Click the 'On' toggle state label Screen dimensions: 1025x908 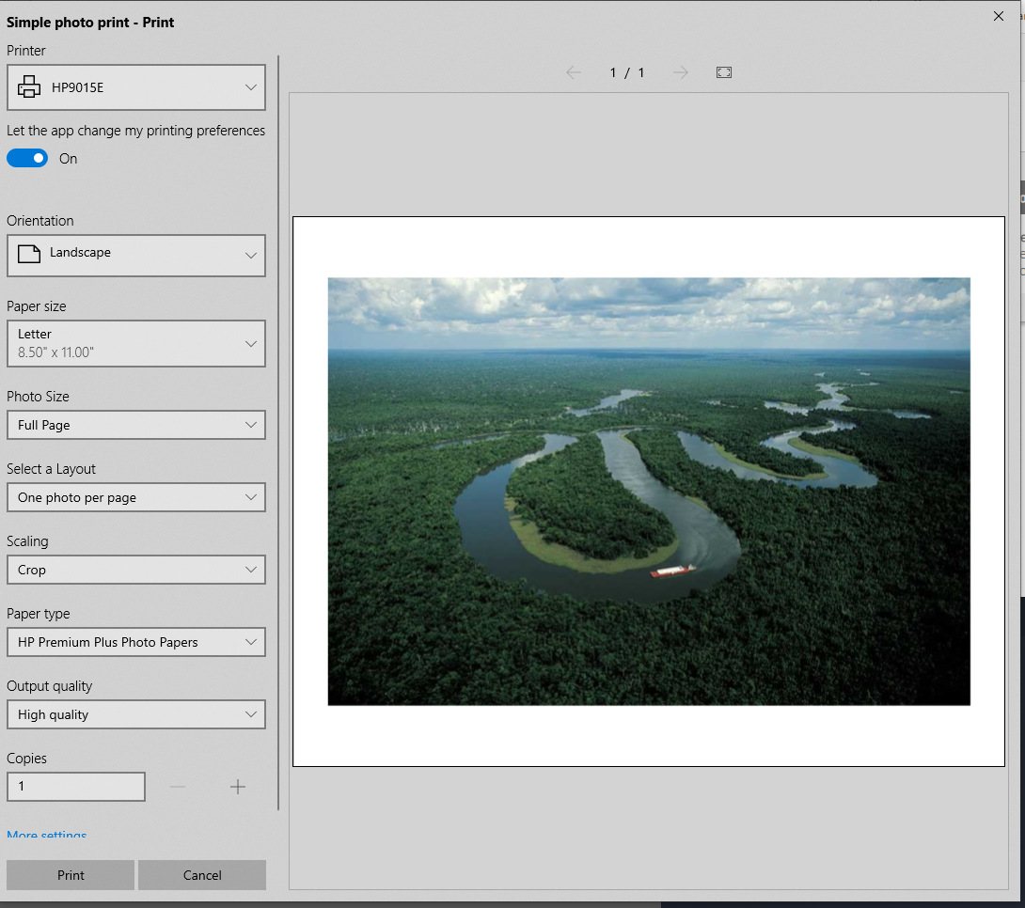pos(68,159)
